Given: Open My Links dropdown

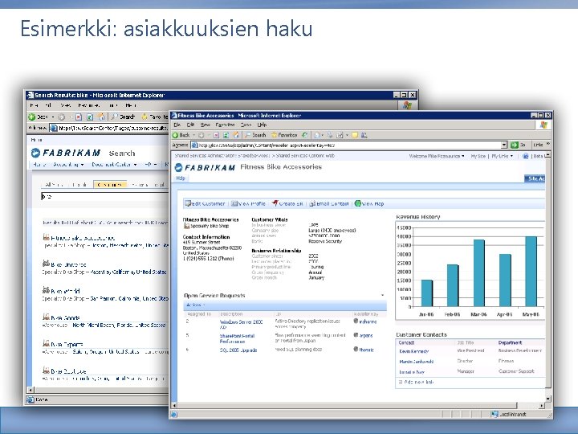Looking at the screenshot, I should click(x=502, y=156).
